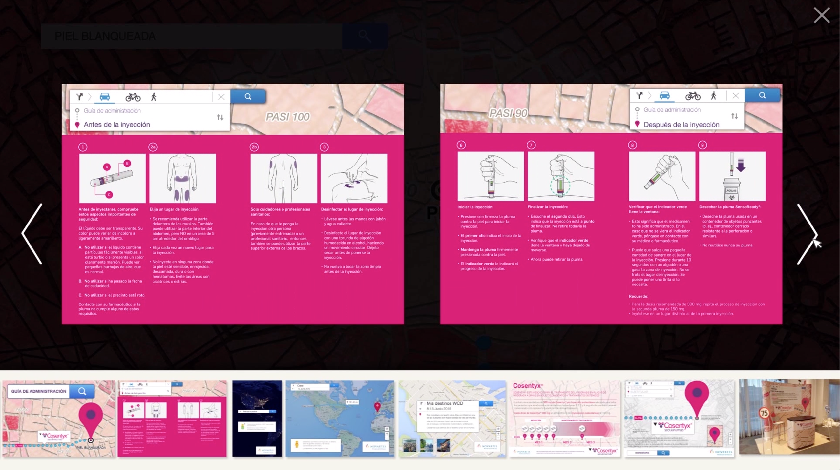The image size is (840, 470).
Task: Go to next slide with right arrow
Action: click(807, 234)
